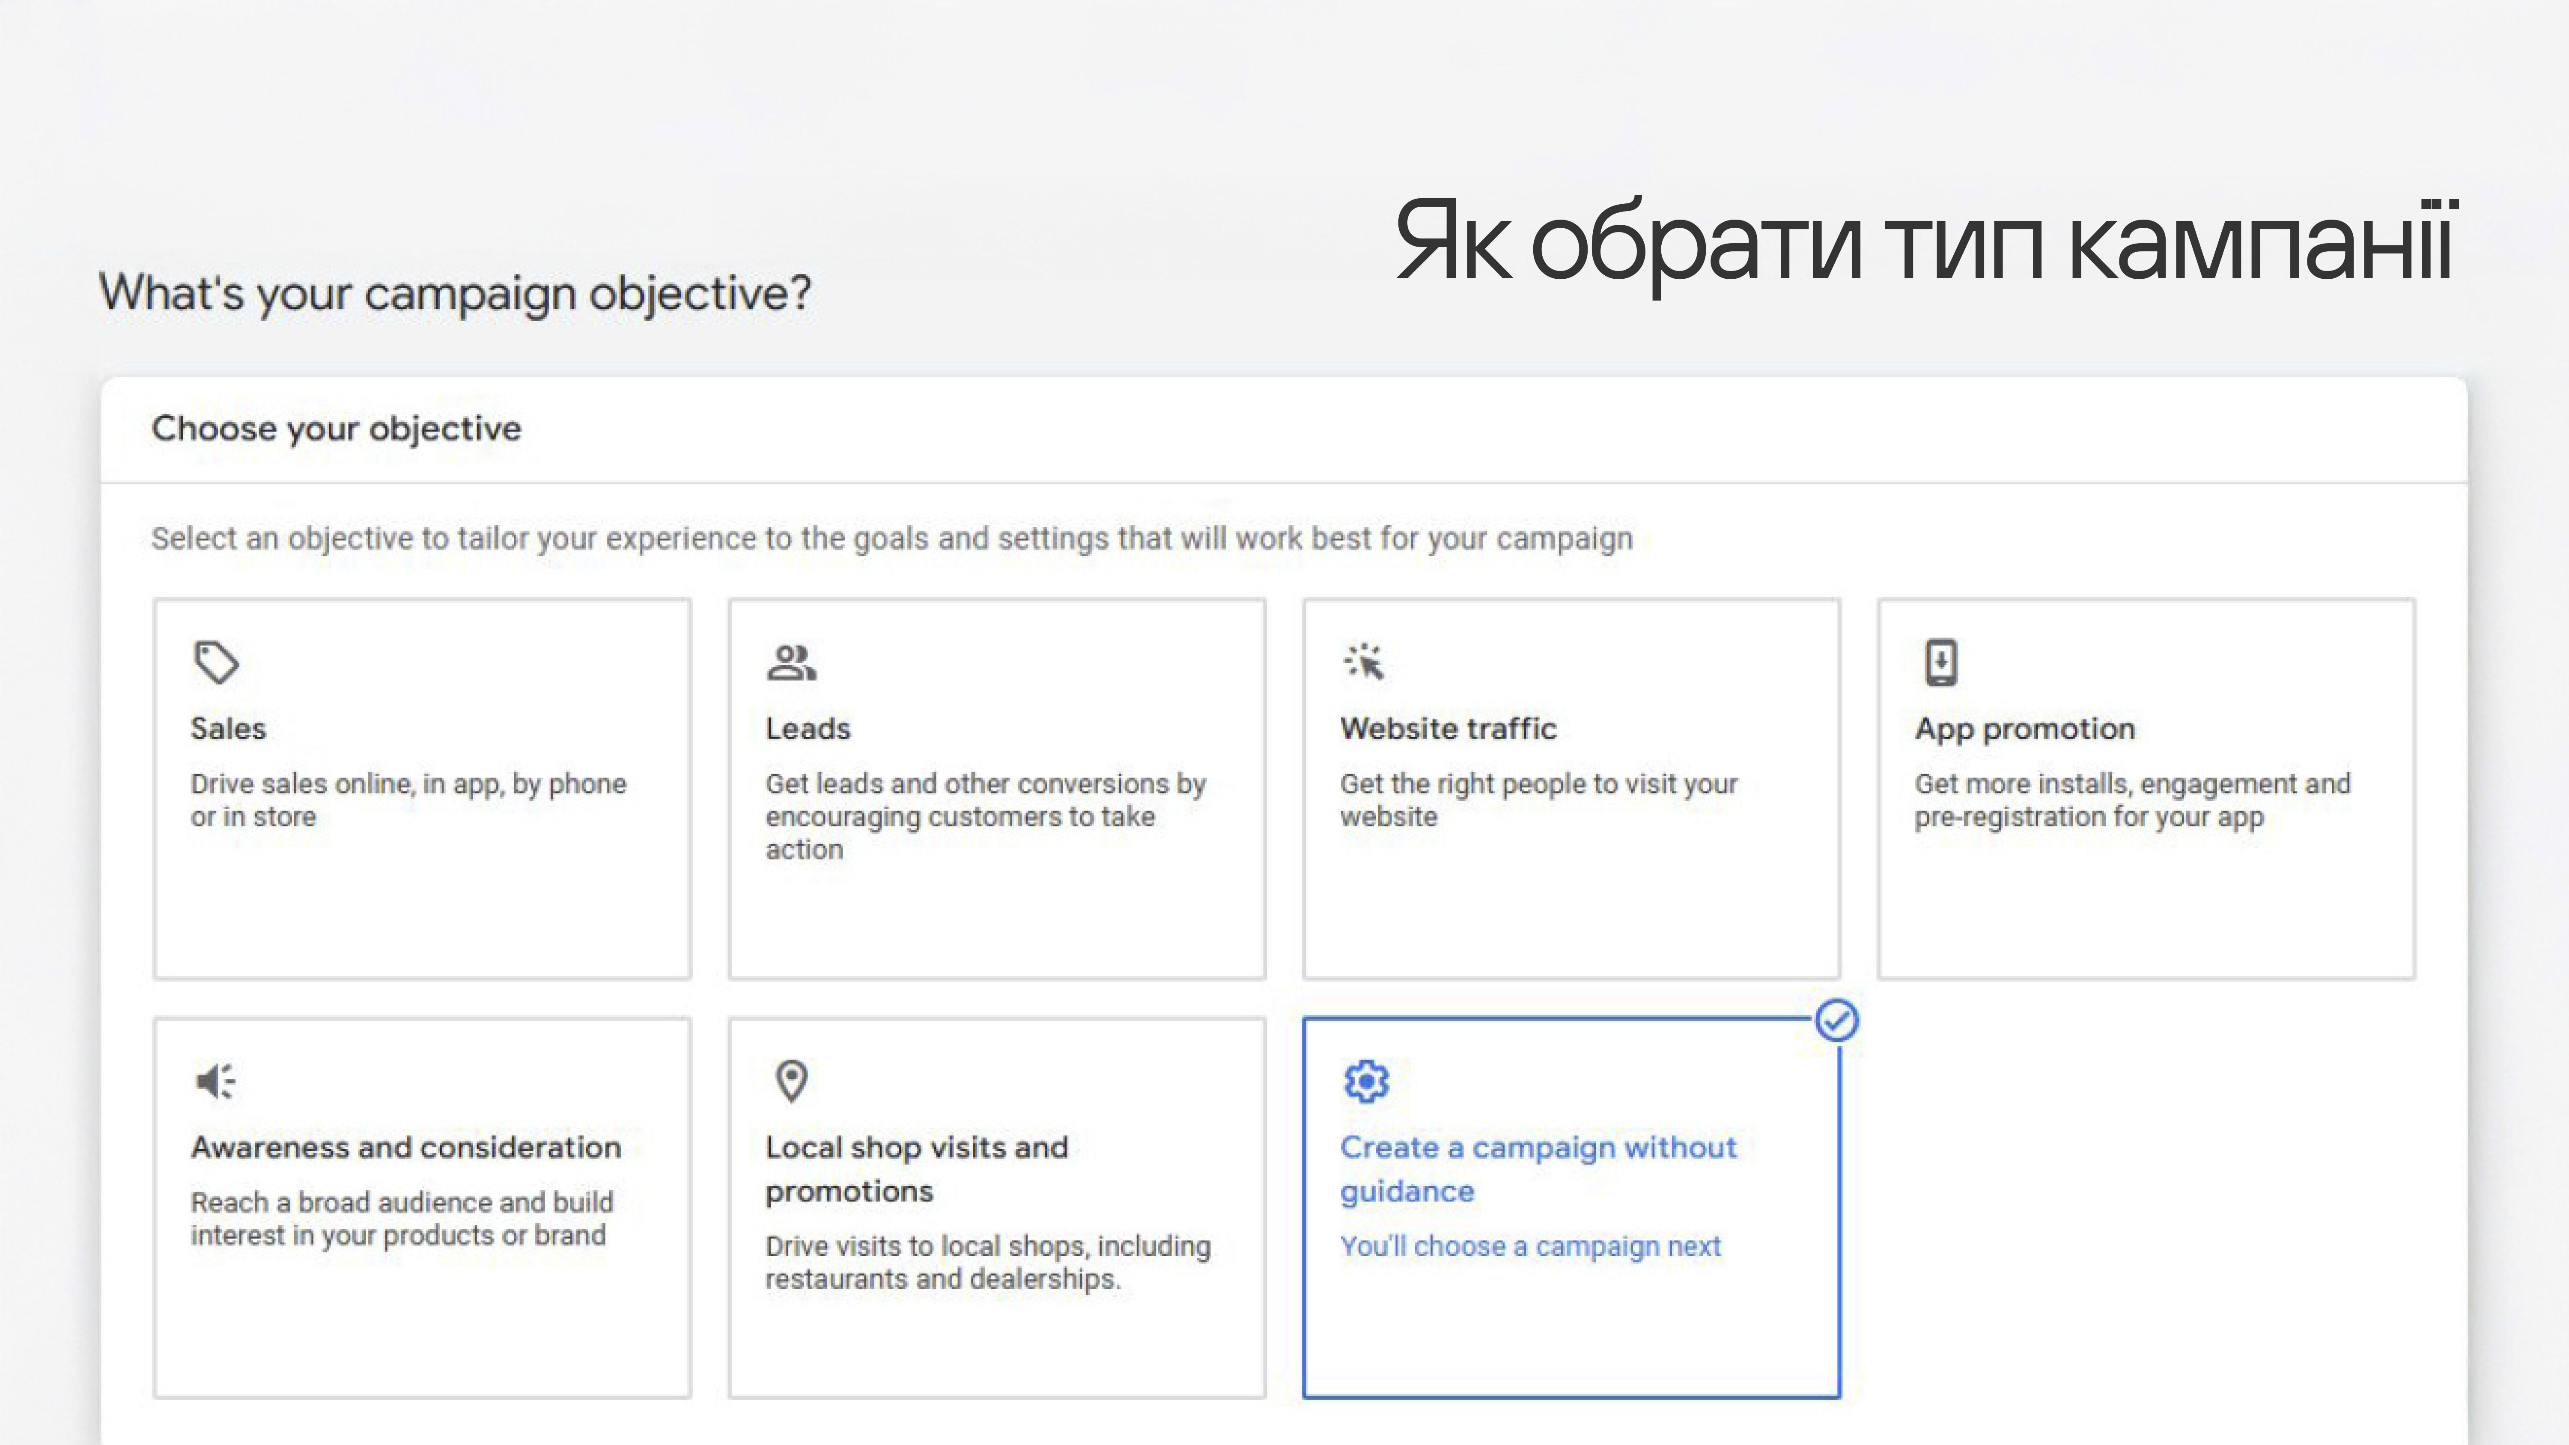Click the Local shop visits map pin icon
The height and width of the screenshot is (1445, 2569).
(x=792, y=1081)
